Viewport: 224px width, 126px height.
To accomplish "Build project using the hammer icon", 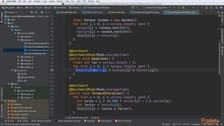I will 138,8.
